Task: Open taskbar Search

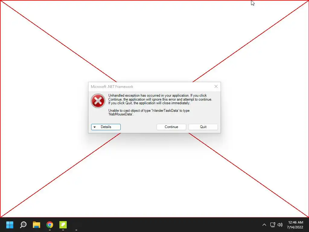Action: [x=23, y=225]
